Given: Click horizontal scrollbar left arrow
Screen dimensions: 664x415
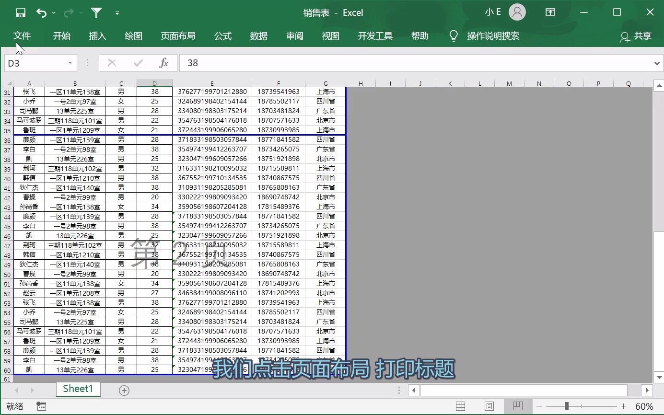Looking at the screenshot, I should click(414, 390).
